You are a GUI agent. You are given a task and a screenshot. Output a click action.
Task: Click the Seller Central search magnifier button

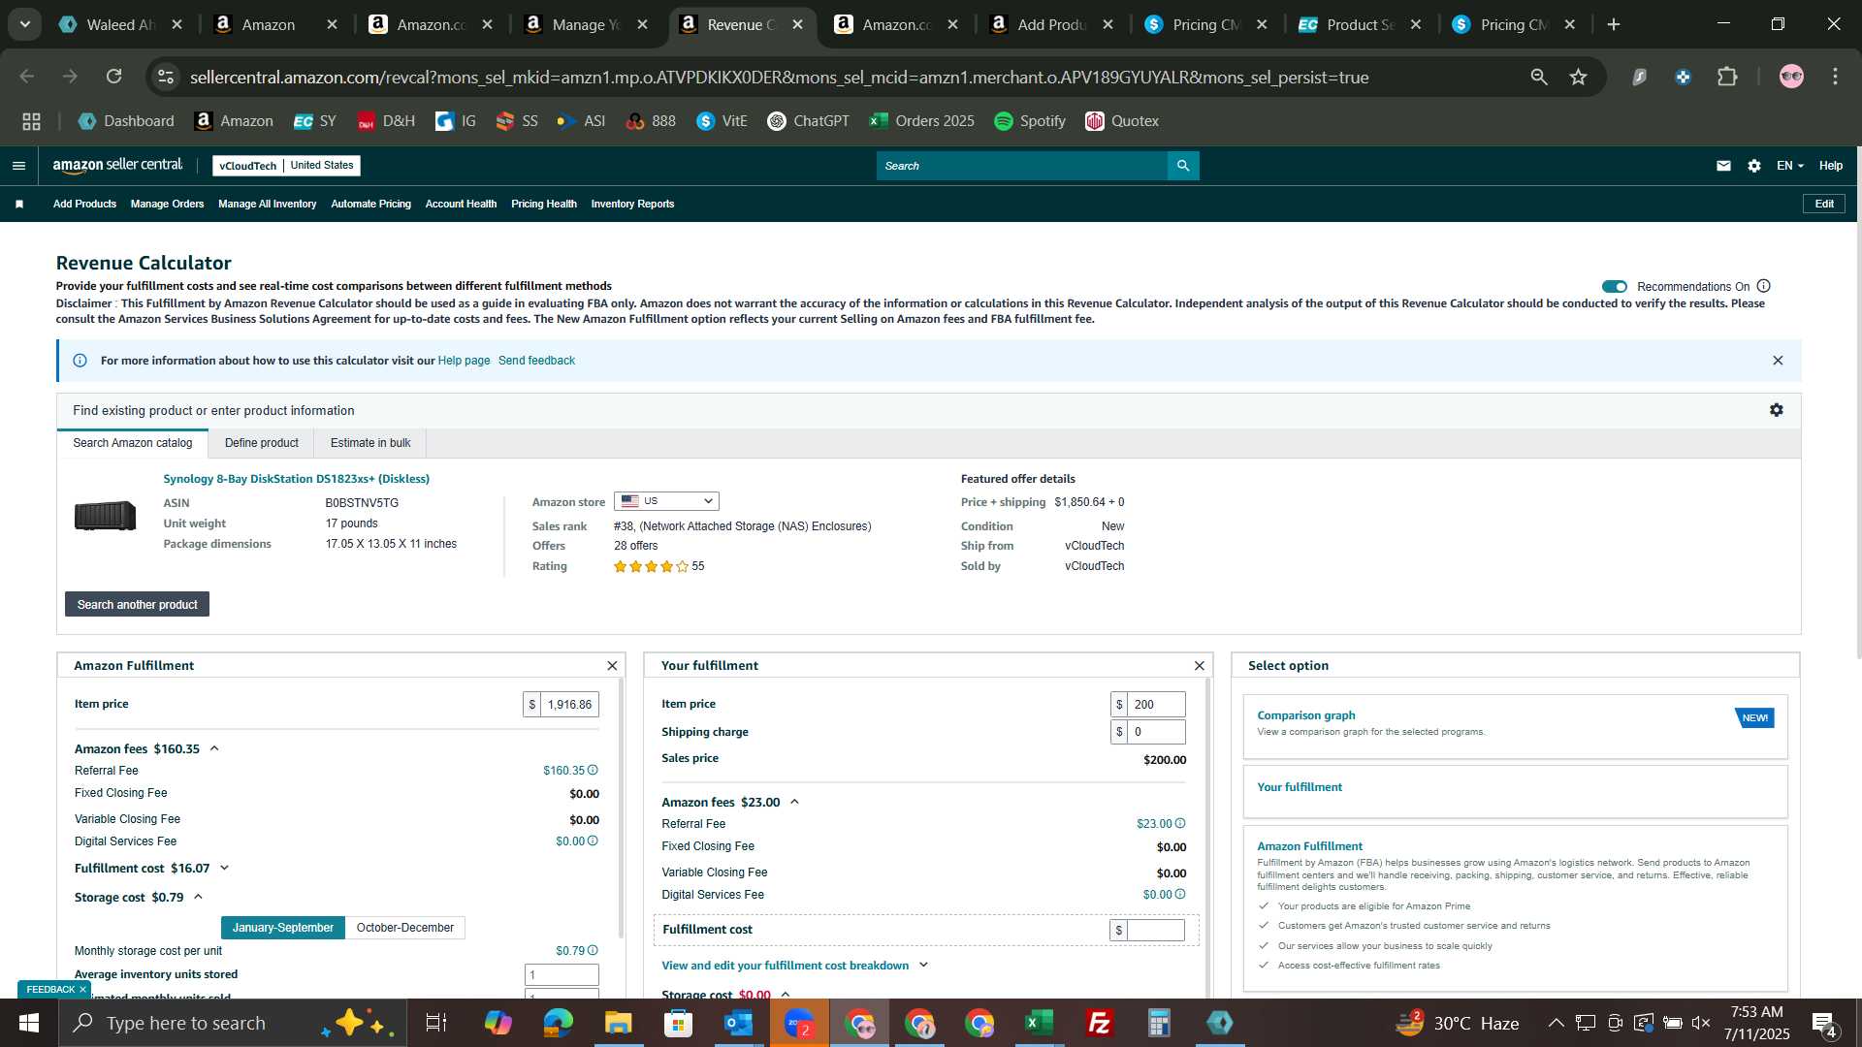[x=1183, y=166]
